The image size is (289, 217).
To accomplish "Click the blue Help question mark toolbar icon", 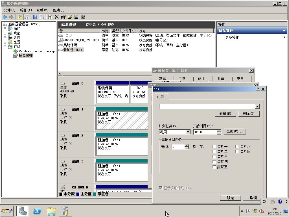I will tap(35, 17).
